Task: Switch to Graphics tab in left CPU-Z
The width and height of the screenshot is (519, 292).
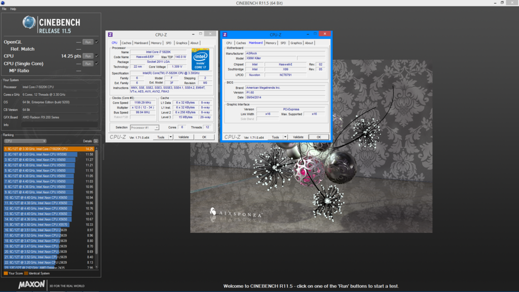Action: click(181, 43)
